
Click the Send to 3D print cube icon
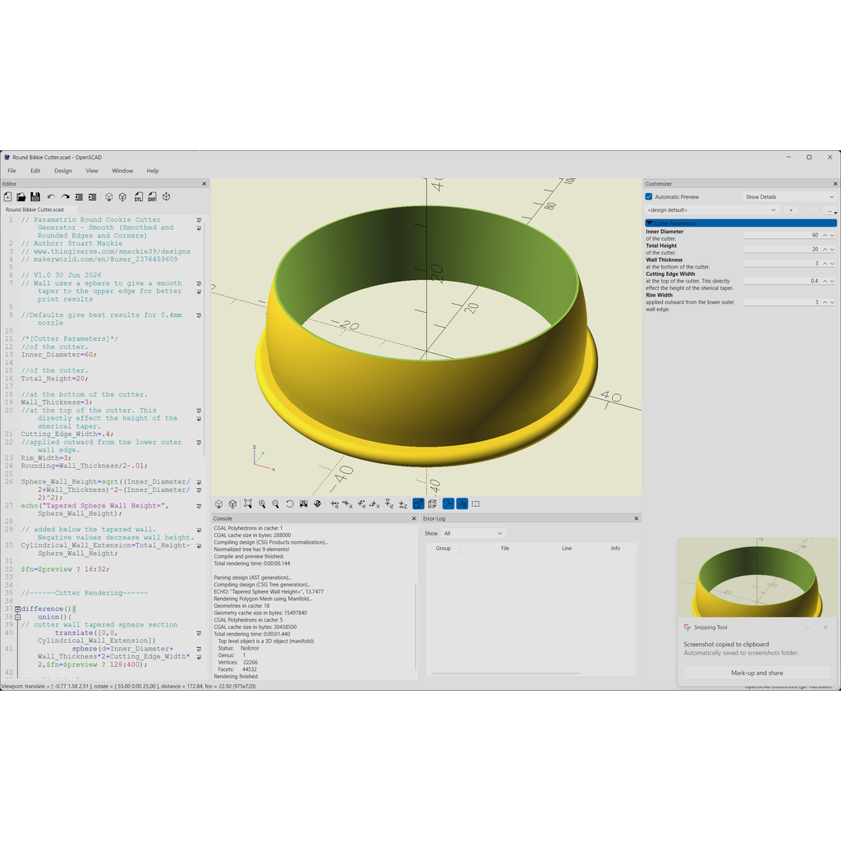coord(166,197)
